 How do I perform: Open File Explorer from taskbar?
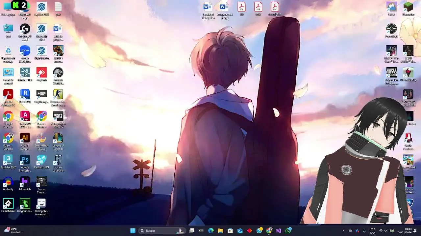tap(220, 231)
